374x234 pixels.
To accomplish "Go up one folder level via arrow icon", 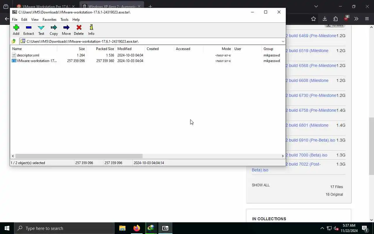I will [14, 41].
